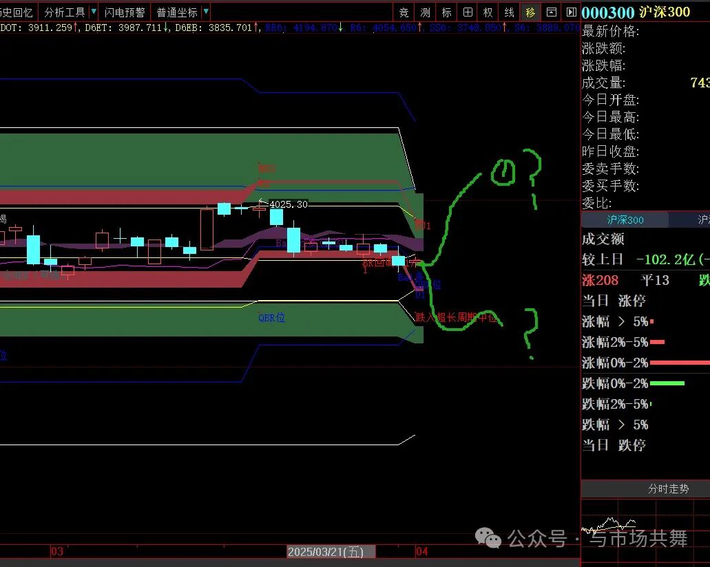Click the 平13 flat count
Viewport: 710px width, 567px height.
click(655, 280)
